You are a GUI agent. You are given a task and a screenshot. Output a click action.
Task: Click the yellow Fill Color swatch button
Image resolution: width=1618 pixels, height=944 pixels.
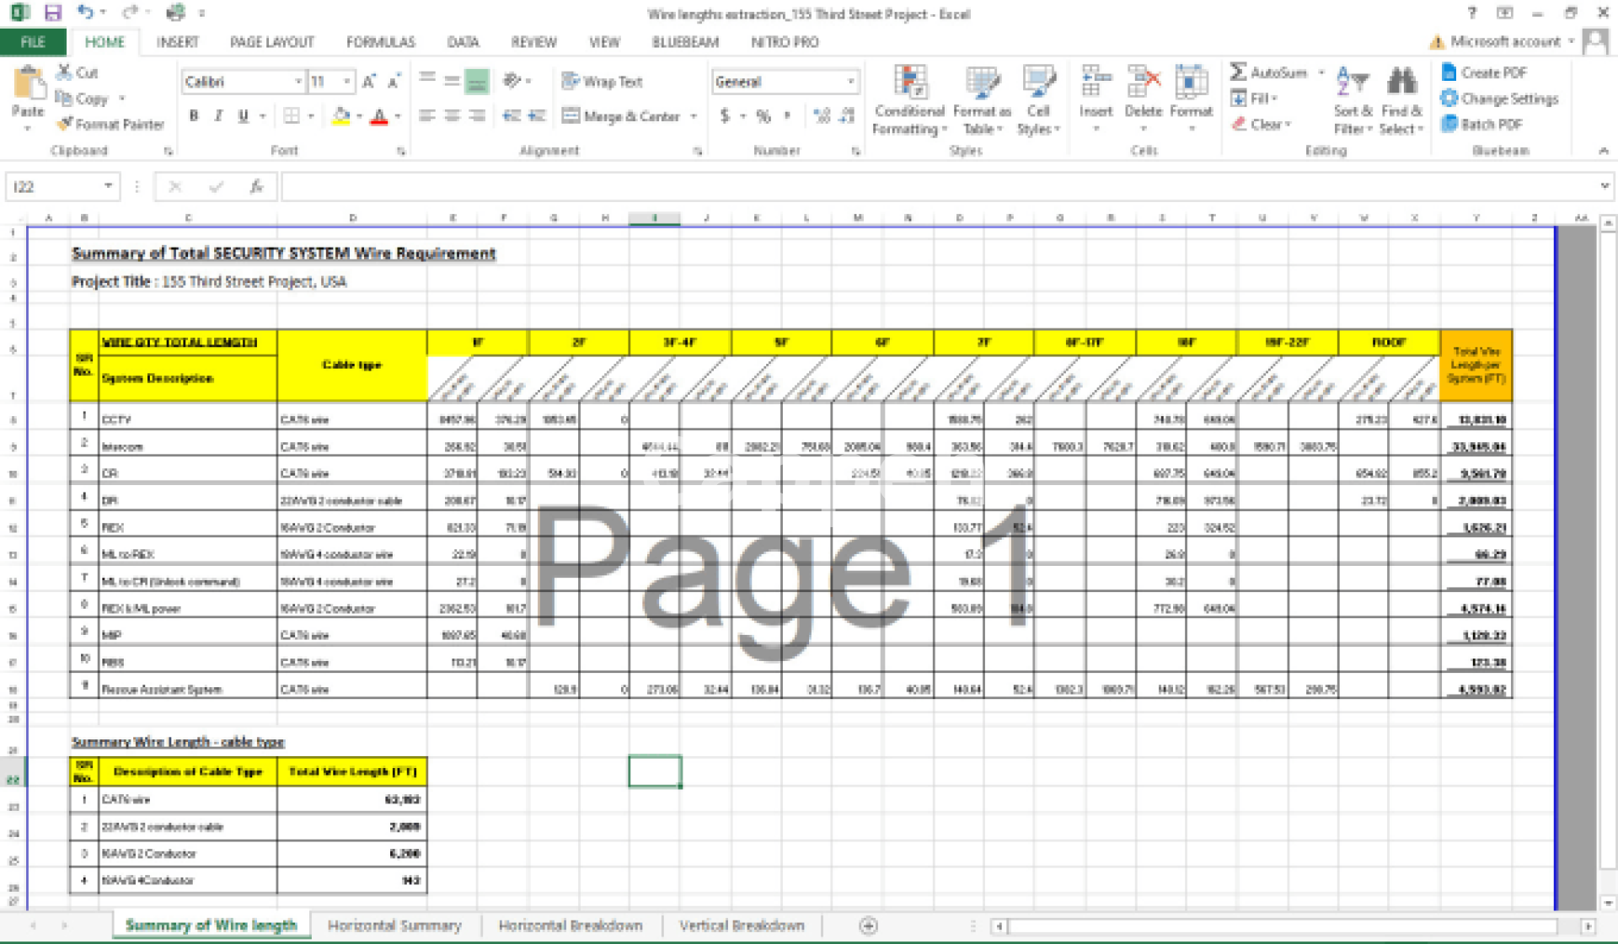coord(340,116)
